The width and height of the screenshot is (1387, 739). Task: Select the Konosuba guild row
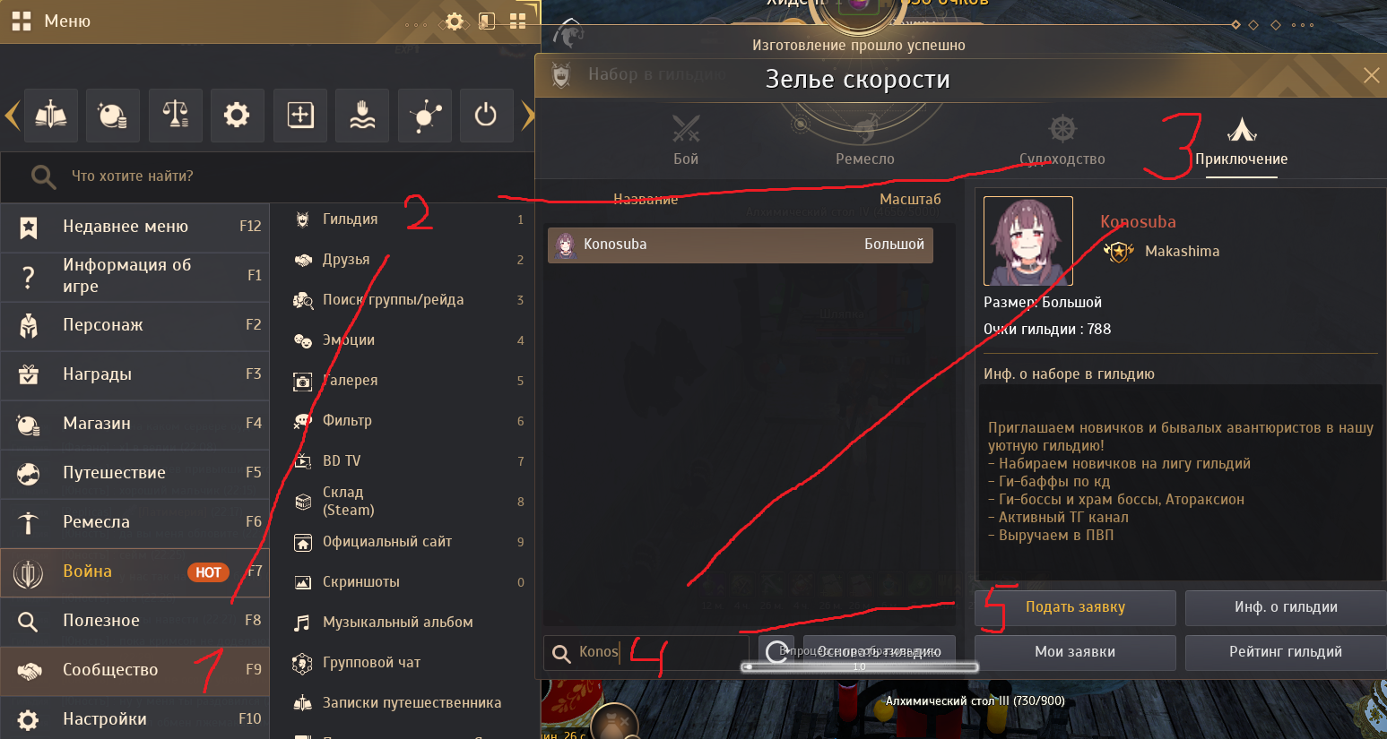[x=741, y=245]
